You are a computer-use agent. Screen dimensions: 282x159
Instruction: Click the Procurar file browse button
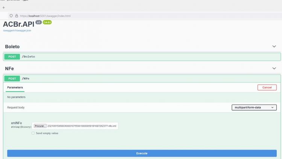[40, 126]
